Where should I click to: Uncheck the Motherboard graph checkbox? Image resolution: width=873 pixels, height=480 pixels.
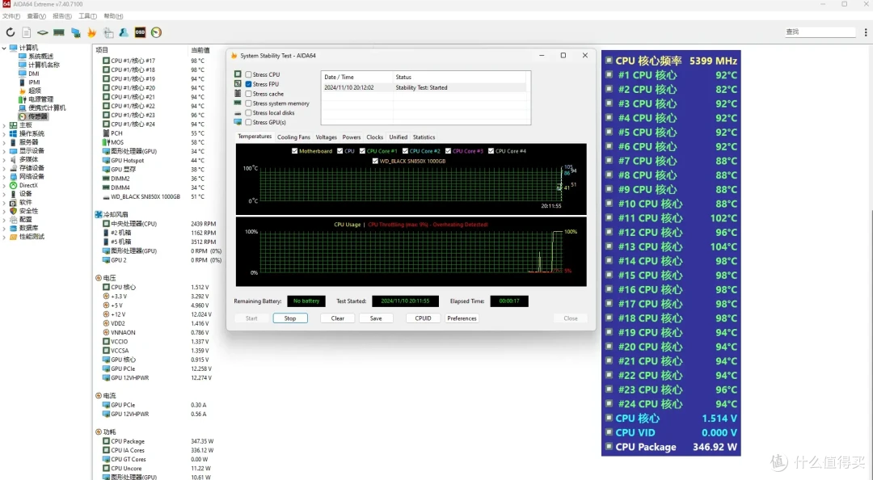point(294,151)
